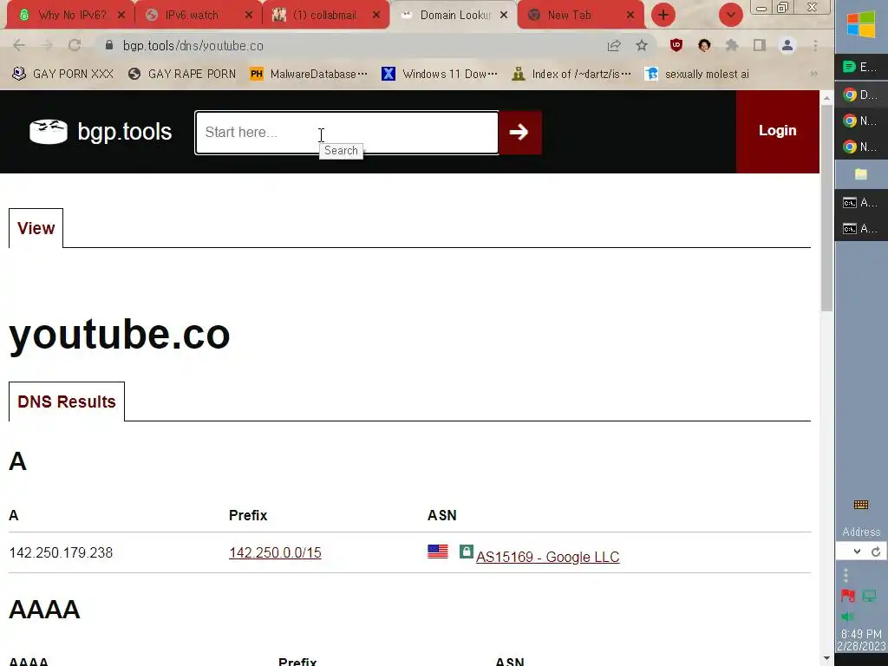Screen dimensions: 888x666
Task: View site info via the lock icon
Action: pyautogui.click(x=109, y=45)
